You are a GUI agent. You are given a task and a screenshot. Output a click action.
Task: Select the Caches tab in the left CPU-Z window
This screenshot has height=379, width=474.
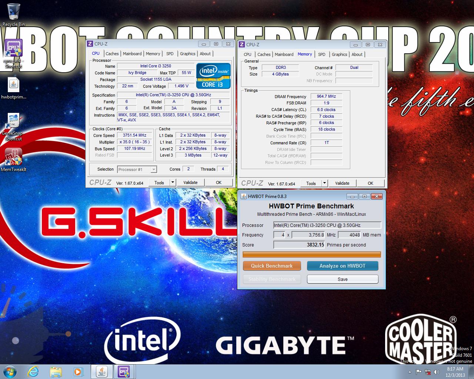[112, 54]
